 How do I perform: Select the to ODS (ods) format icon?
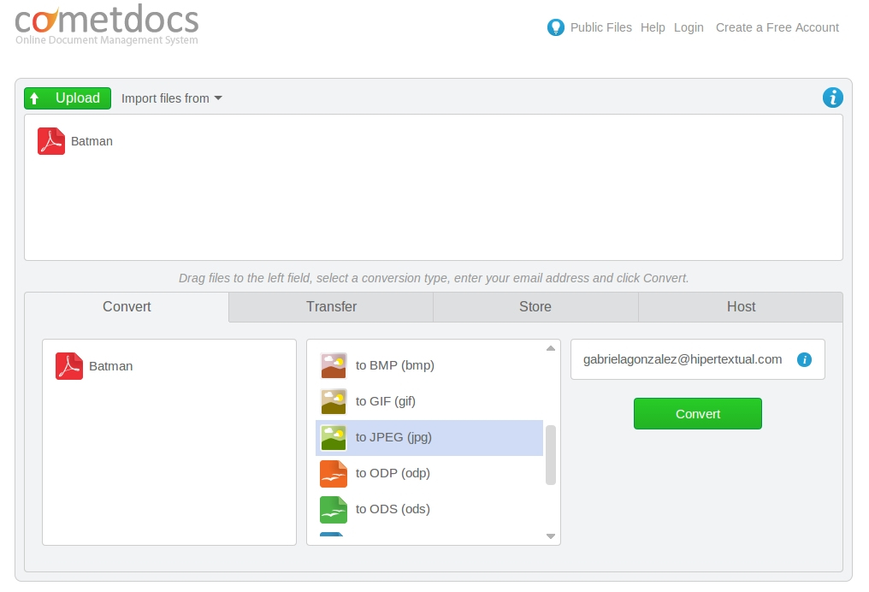[x=333, y=508]
